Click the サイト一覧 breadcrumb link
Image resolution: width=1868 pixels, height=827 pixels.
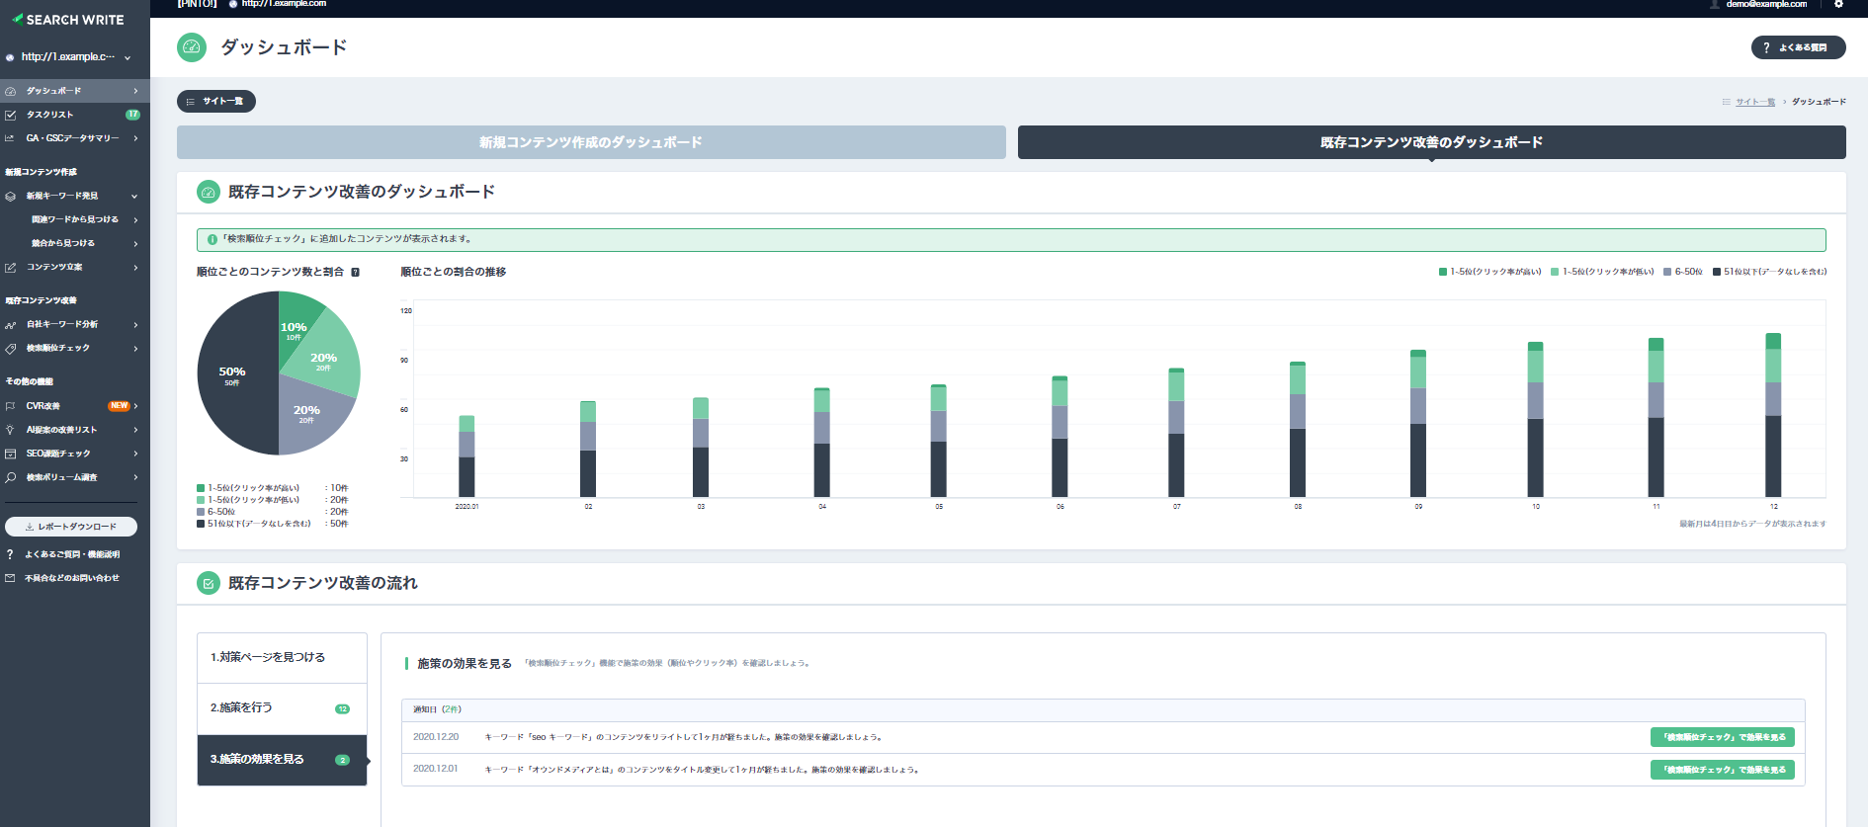[1754, 102]
